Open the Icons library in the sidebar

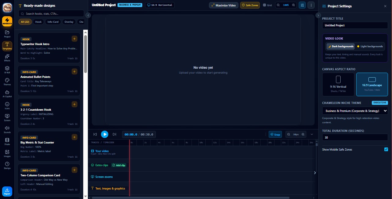7,105
